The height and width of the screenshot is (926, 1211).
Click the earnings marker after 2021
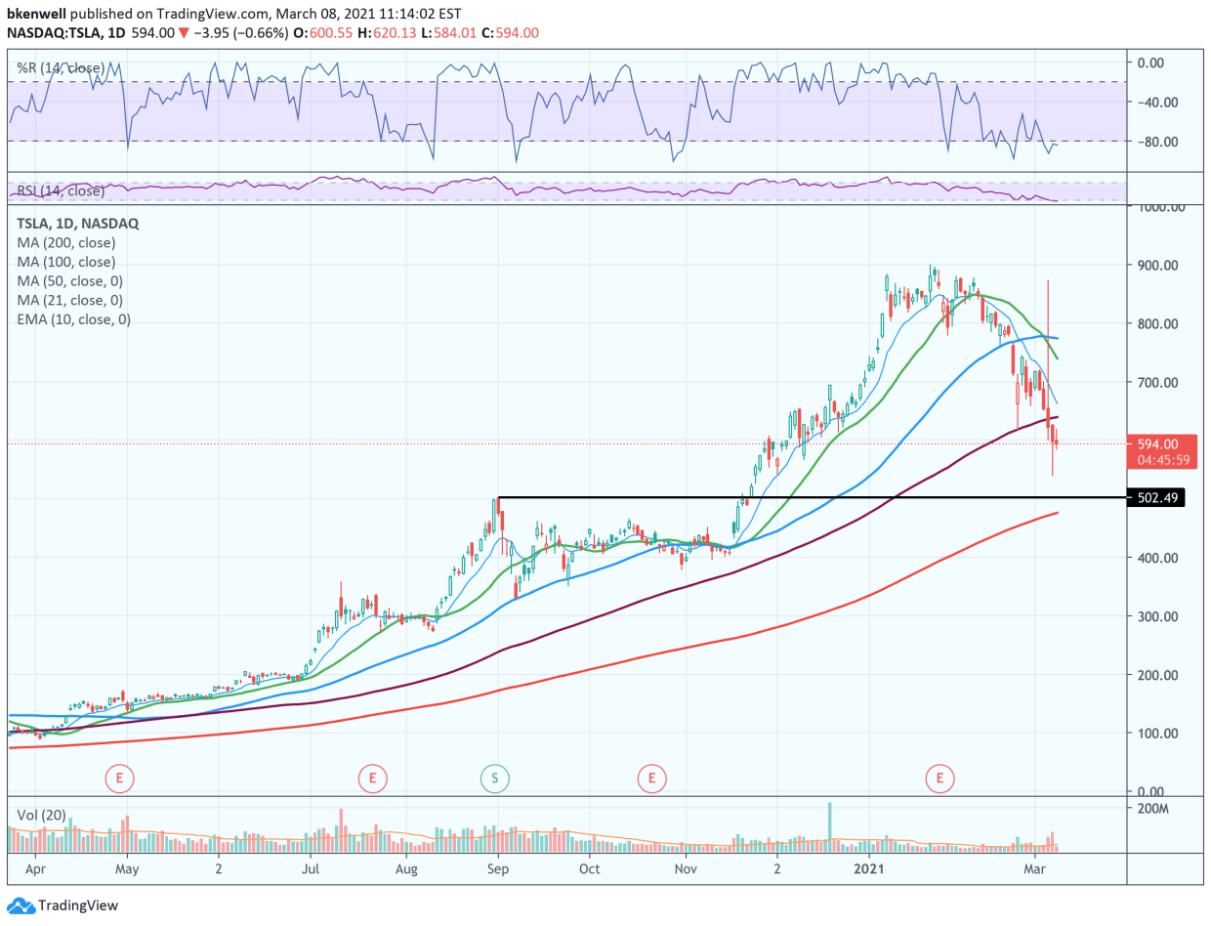click(x=940, y=779)
